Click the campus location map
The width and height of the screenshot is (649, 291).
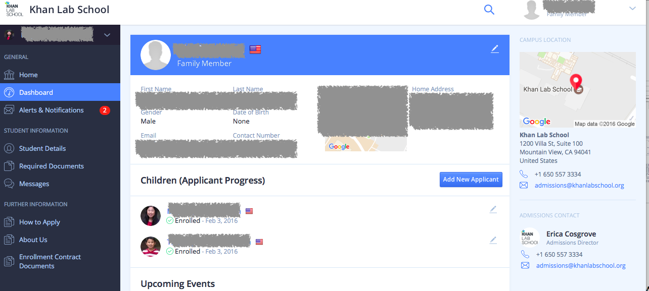tap(578, 90)
